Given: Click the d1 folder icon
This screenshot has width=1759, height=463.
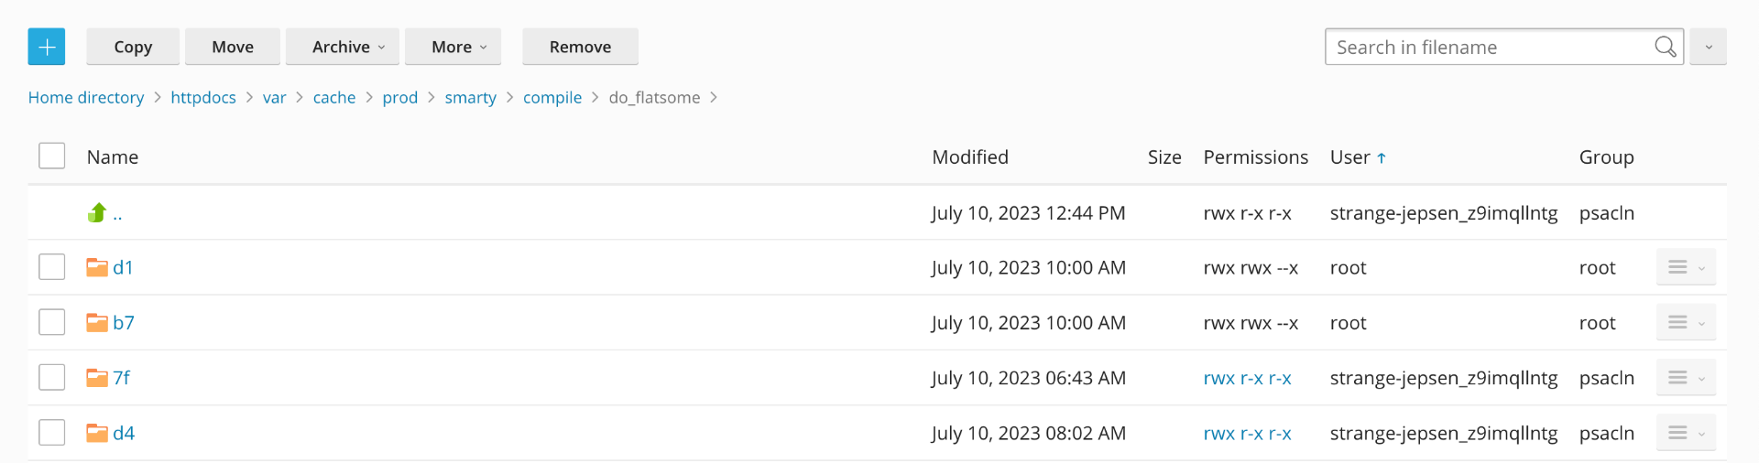Looking at the screenshot, I should [x=97, y=267].
